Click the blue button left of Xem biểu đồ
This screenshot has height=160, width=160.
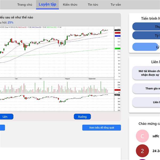tap(2, 127)
